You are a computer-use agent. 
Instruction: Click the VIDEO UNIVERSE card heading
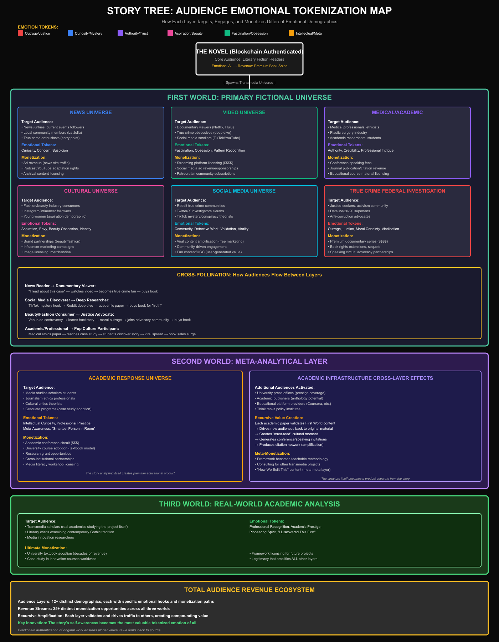tap(244, 112)
